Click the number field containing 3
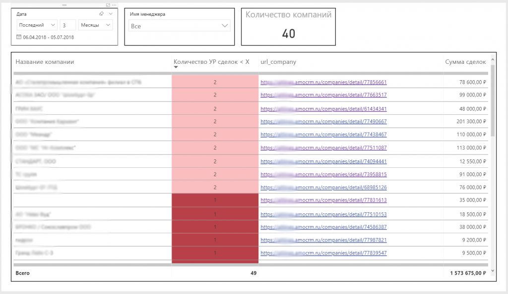Image resolution: width=508 pixels, height=294 pixels. tap(67, 25)
